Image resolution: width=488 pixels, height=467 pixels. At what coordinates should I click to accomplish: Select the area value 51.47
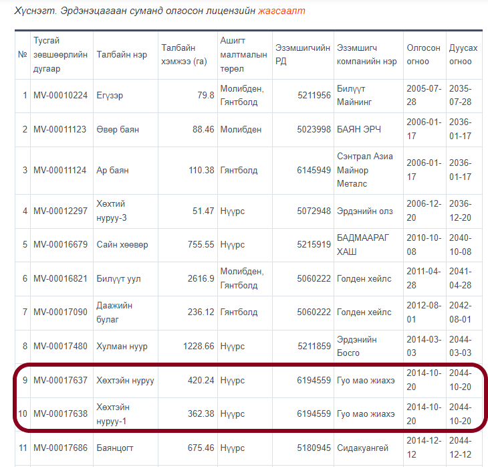click(x=203, y=211)
